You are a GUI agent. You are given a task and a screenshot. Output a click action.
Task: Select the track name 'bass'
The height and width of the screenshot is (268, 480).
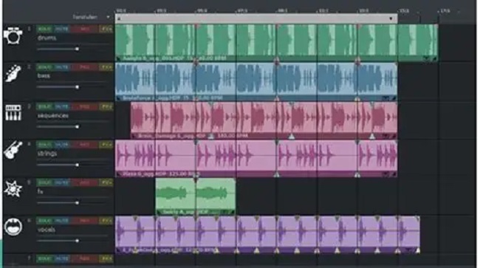click(44, 75)
